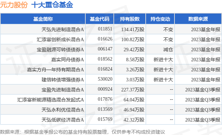Select holdings value 227.37万股

133,90
